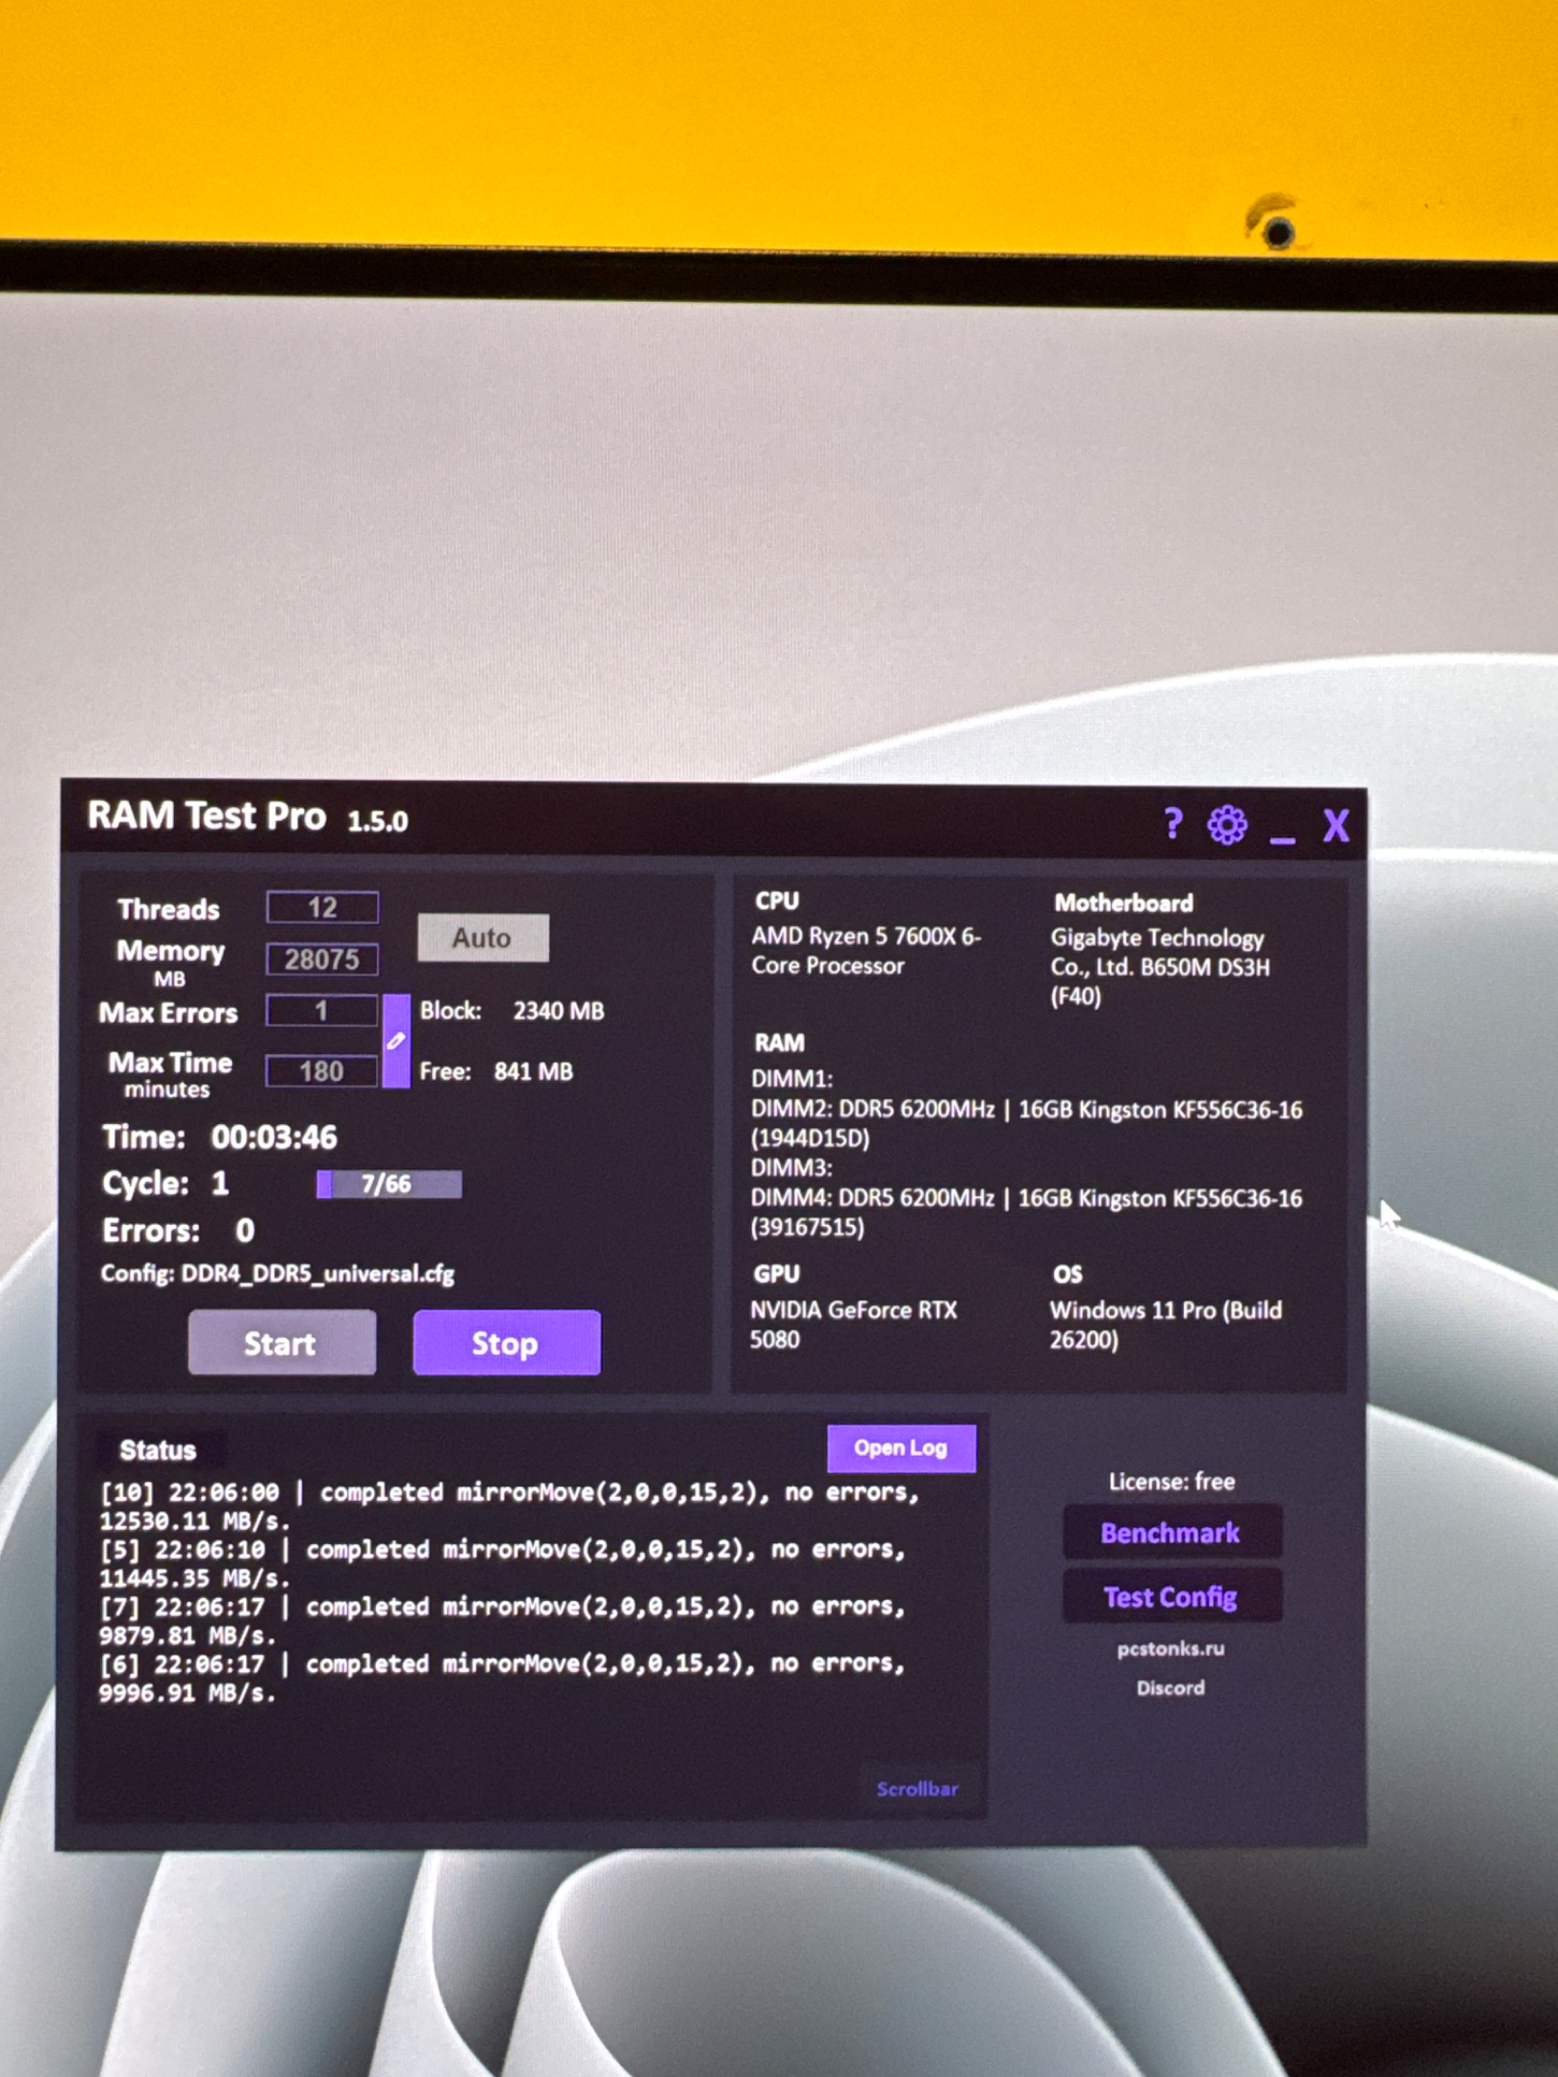Visit the pcstonks.ru link

point(1170,1649)
